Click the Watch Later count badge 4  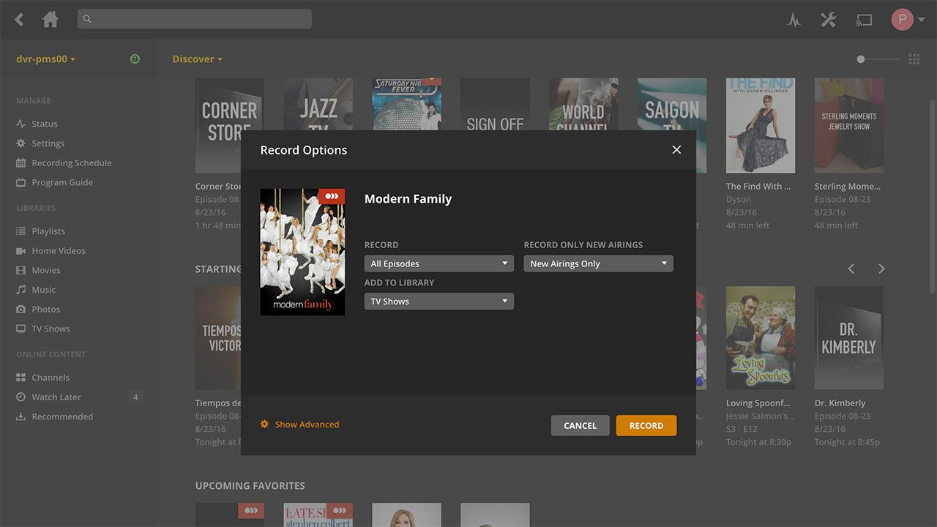[x=135, y=397]
